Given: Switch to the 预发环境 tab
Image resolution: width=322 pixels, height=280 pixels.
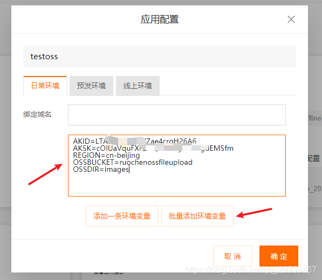Looking at the screenshot, I should pyautogui.click(x=91, y=86).
